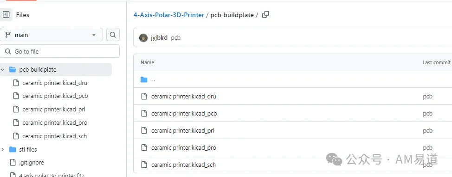
Task: Click the file icon of kicad_dru table row
Action: point(144,97)
